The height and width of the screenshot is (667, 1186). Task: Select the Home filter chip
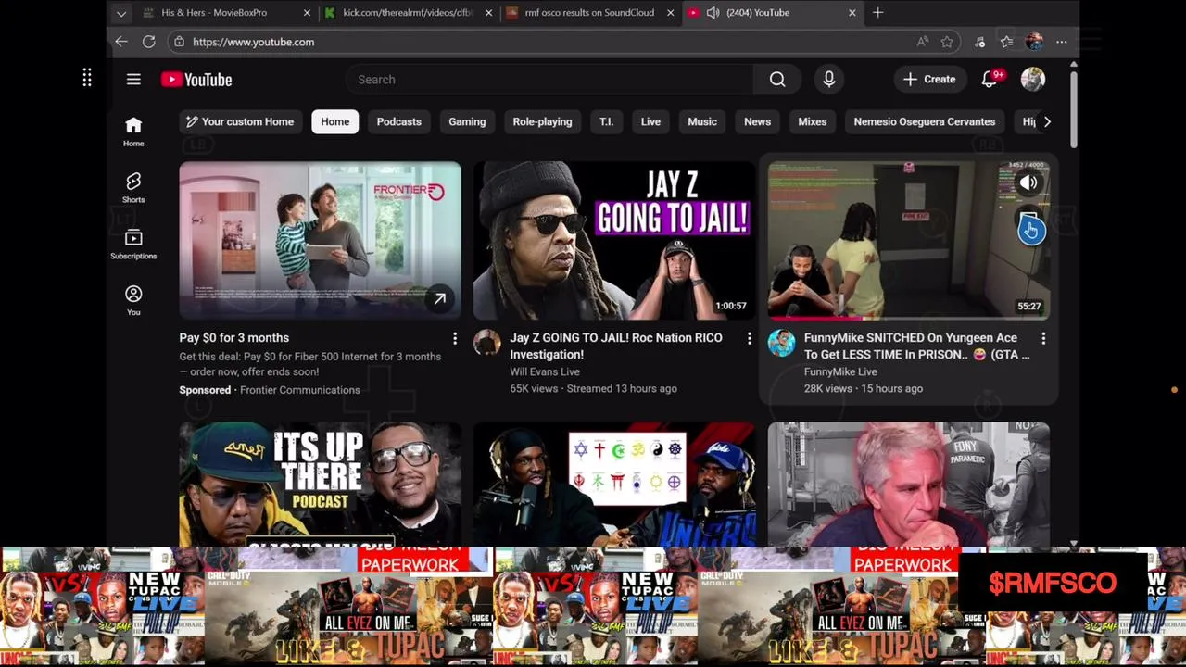335,121
